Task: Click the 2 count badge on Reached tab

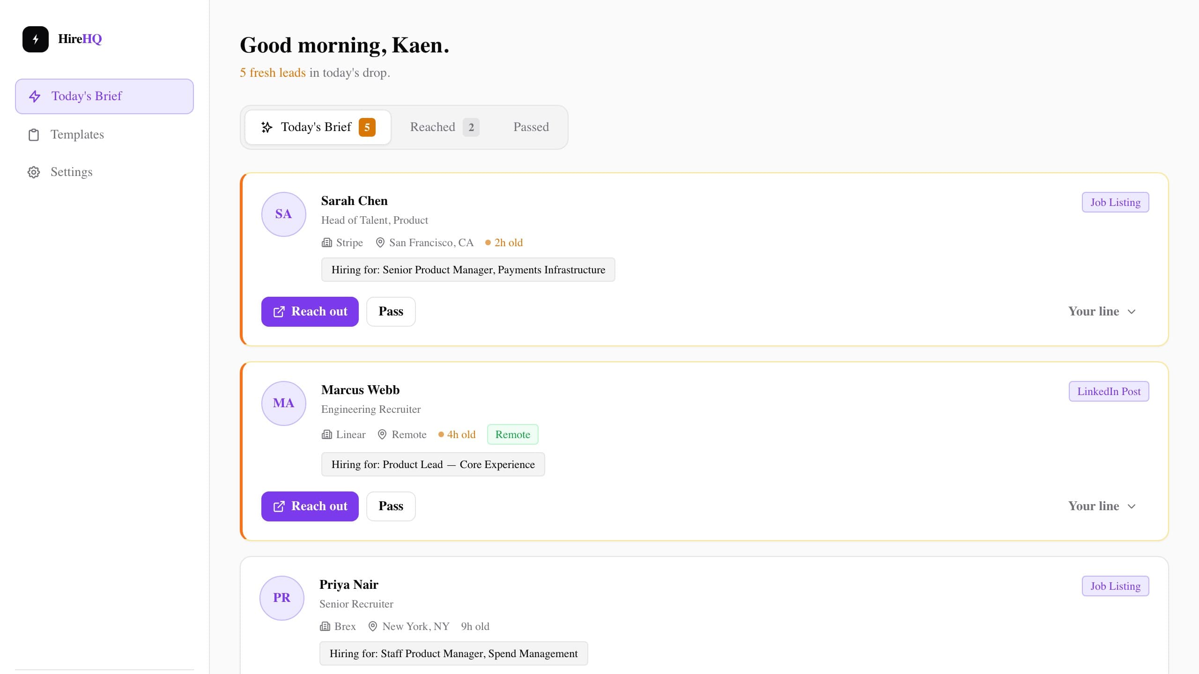Action: (471, 127)
